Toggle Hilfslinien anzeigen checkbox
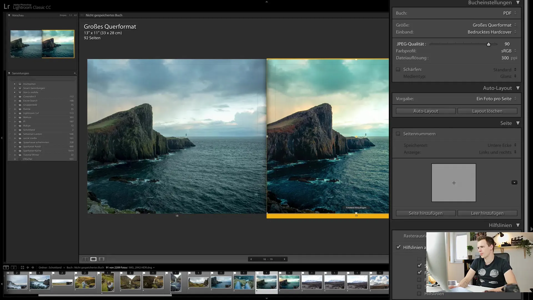Viewport: 533px width, 300px height. [398, 247]
